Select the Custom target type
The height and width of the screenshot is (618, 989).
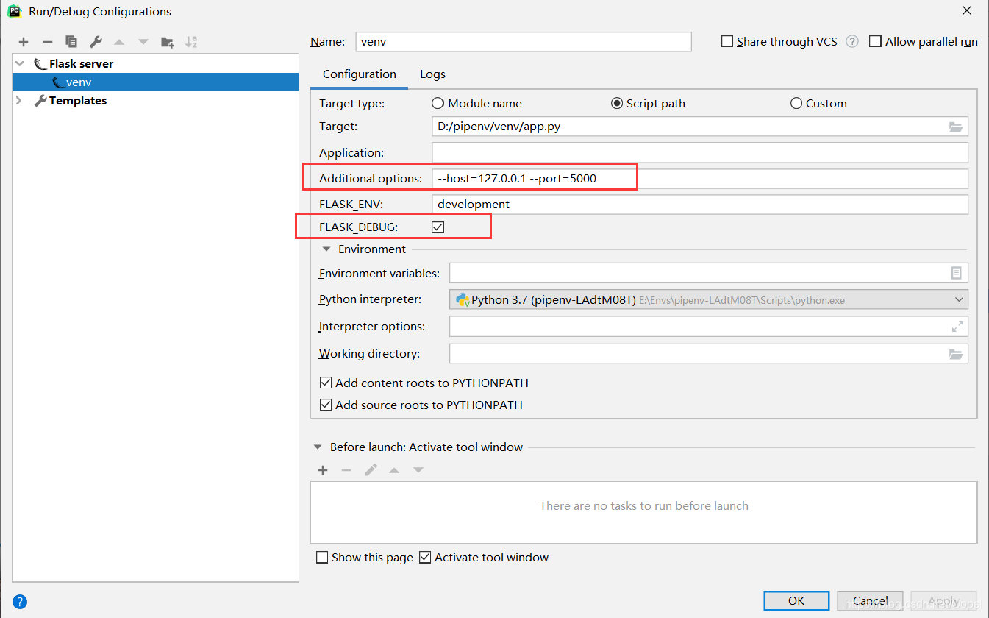796,104
